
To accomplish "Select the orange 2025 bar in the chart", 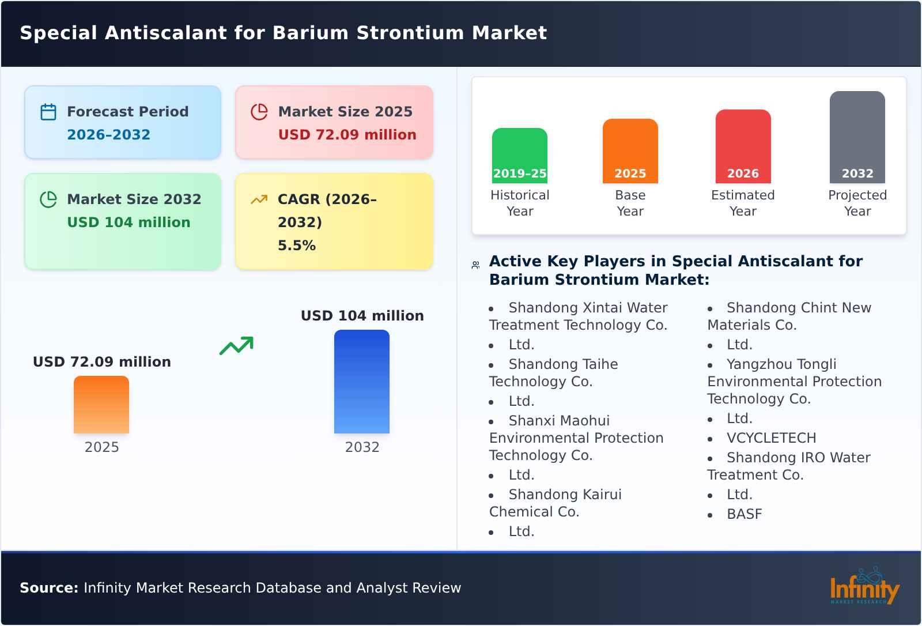I will click(101, 405).
